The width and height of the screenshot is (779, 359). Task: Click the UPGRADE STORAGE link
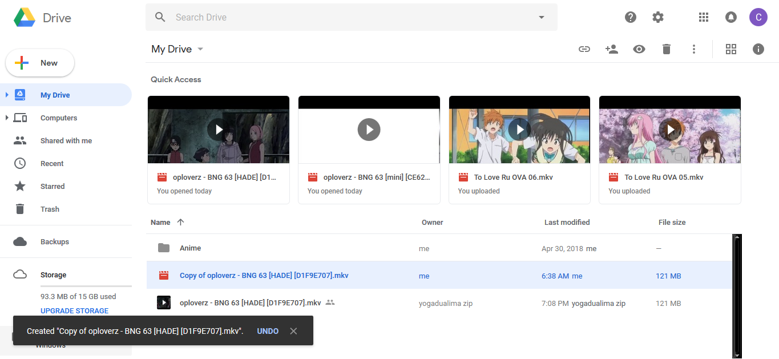pos(74,311)
